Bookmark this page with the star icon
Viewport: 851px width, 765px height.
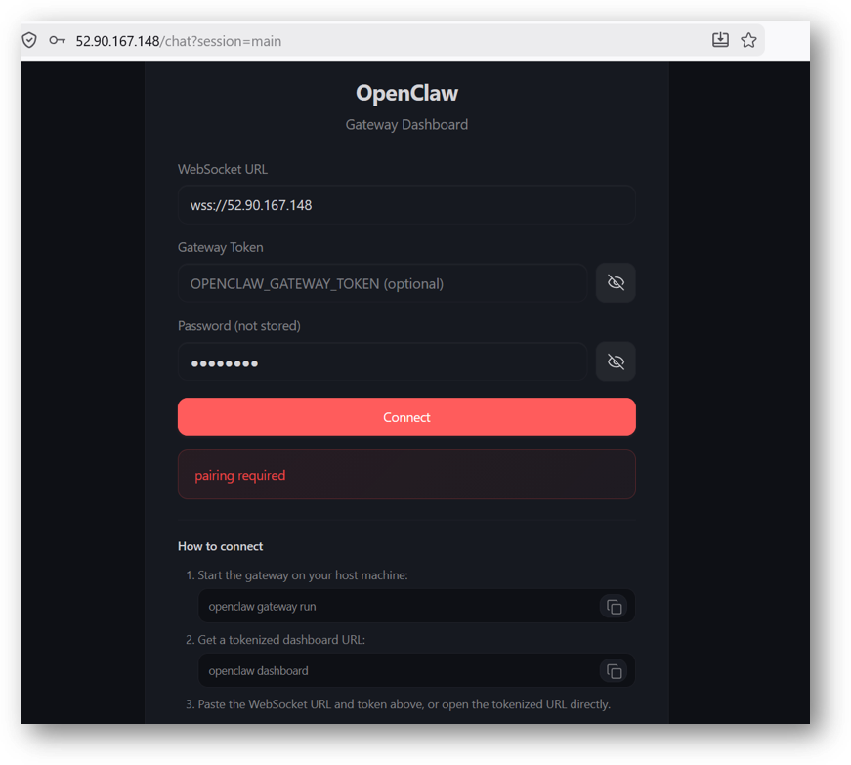tap(749, 40)
